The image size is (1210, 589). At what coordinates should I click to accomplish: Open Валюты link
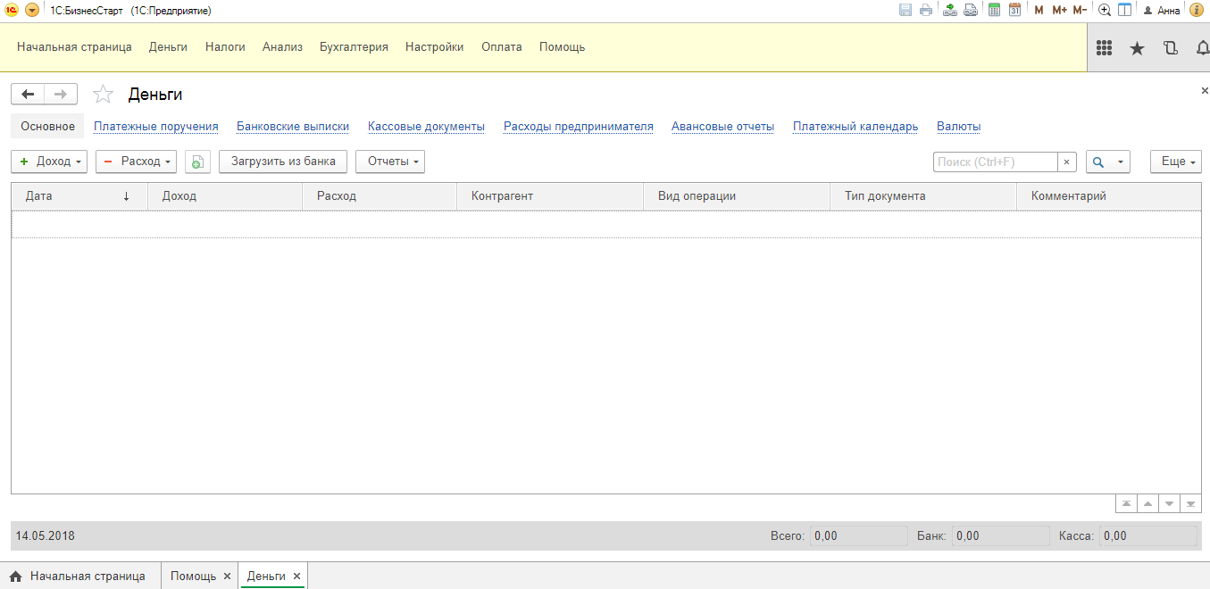(959, 127)
